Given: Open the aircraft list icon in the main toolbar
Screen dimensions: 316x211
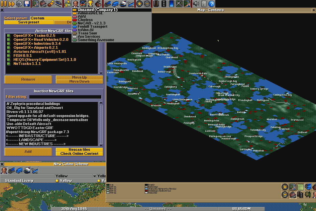Looking at the screenshot, I should [x=130, y=4].
